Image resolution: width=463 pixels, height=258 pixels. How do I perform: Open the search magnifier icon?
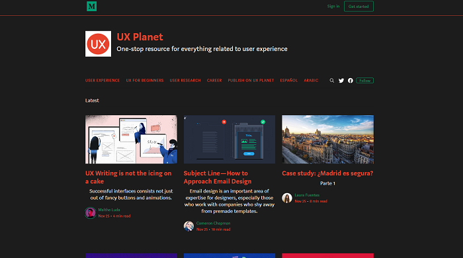click(332, 81)
